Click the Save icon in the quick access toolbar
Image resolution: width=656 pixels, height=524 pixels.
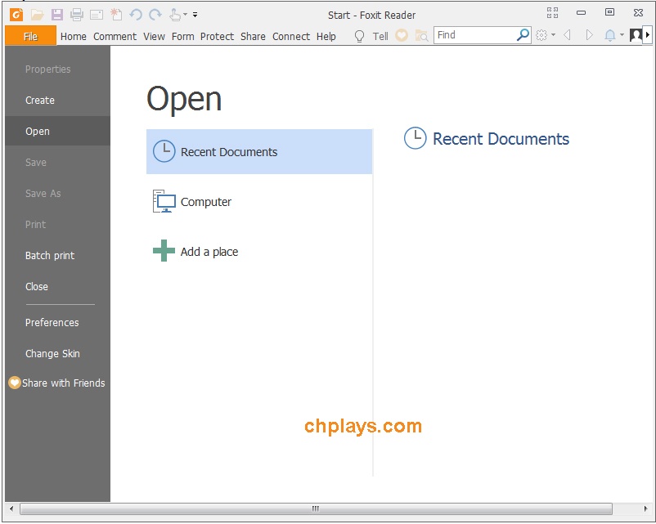tap(56, 14)
